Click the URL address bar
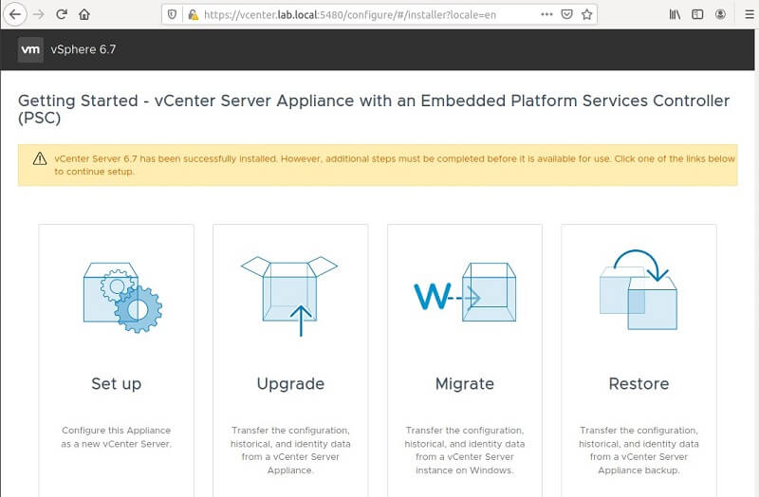The height and width of the screenshot is (497, 759). (x=361, y=14)
